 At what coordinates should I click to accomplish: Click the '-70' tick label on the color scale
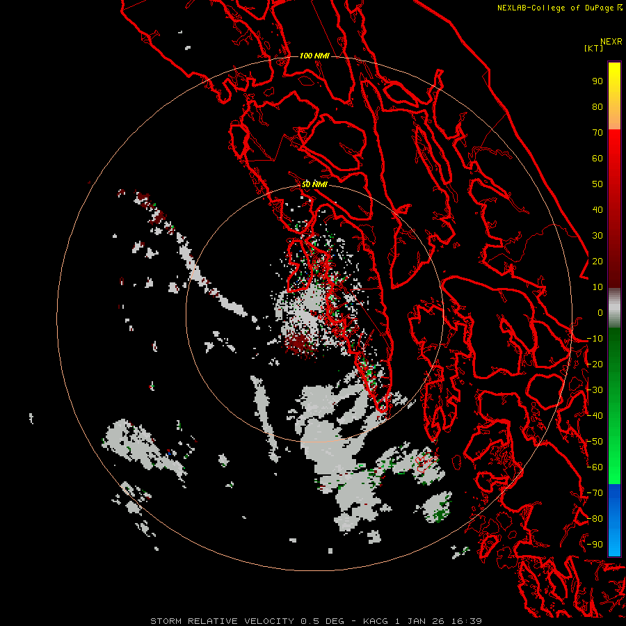(x=595, y=493)
